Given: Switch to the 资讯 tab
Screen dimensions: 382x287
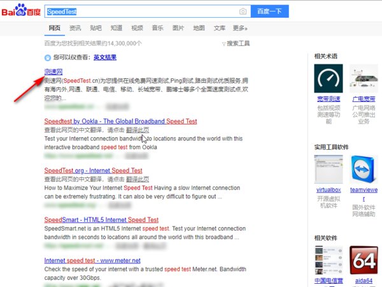Looking at the screenshot, I should pyautogui.click(x=75, y=28).
